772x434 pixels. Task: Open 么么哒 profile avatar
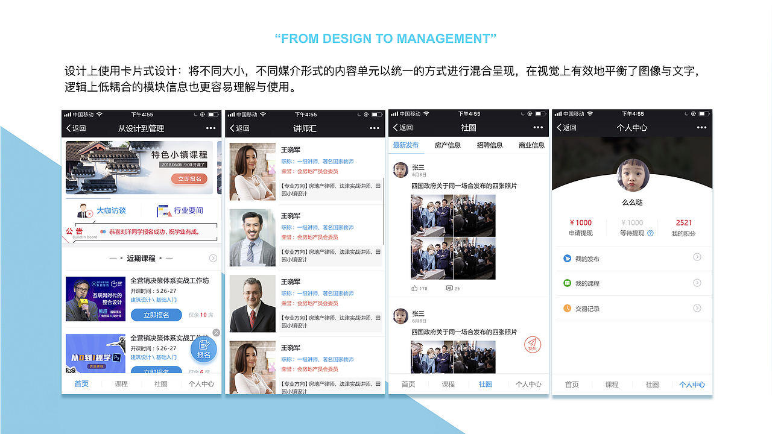(632, 177)
